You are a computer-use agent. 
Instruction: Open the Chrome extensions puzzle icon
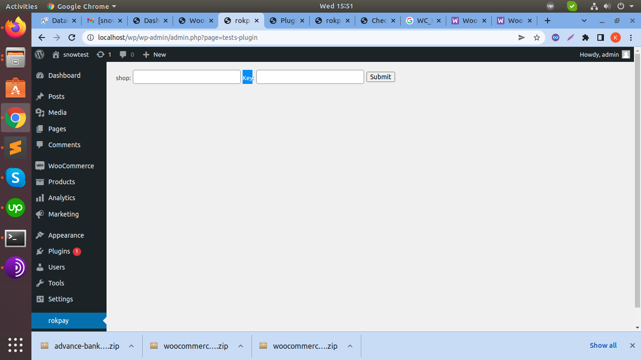click(585, 37)
